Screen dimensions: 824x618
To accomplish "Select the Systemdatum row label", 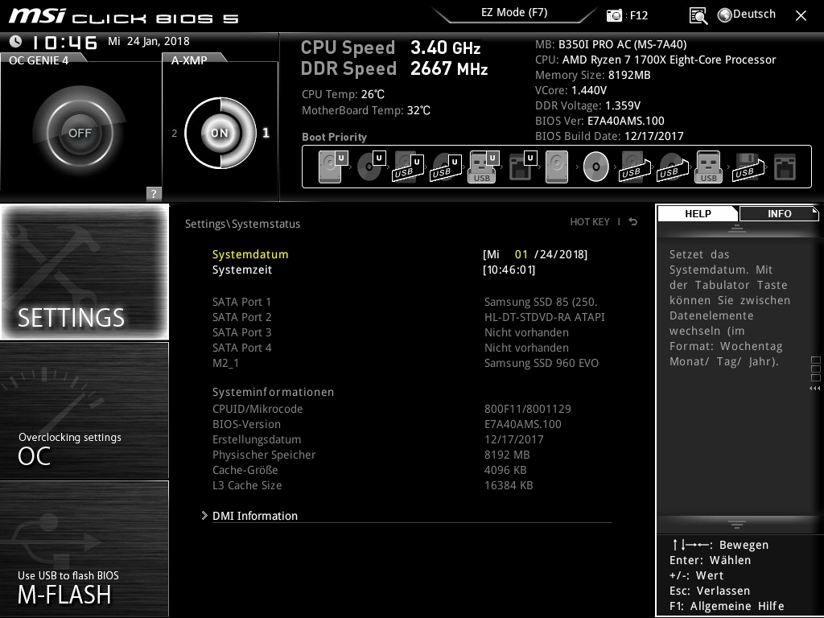I will coord(250,254).
